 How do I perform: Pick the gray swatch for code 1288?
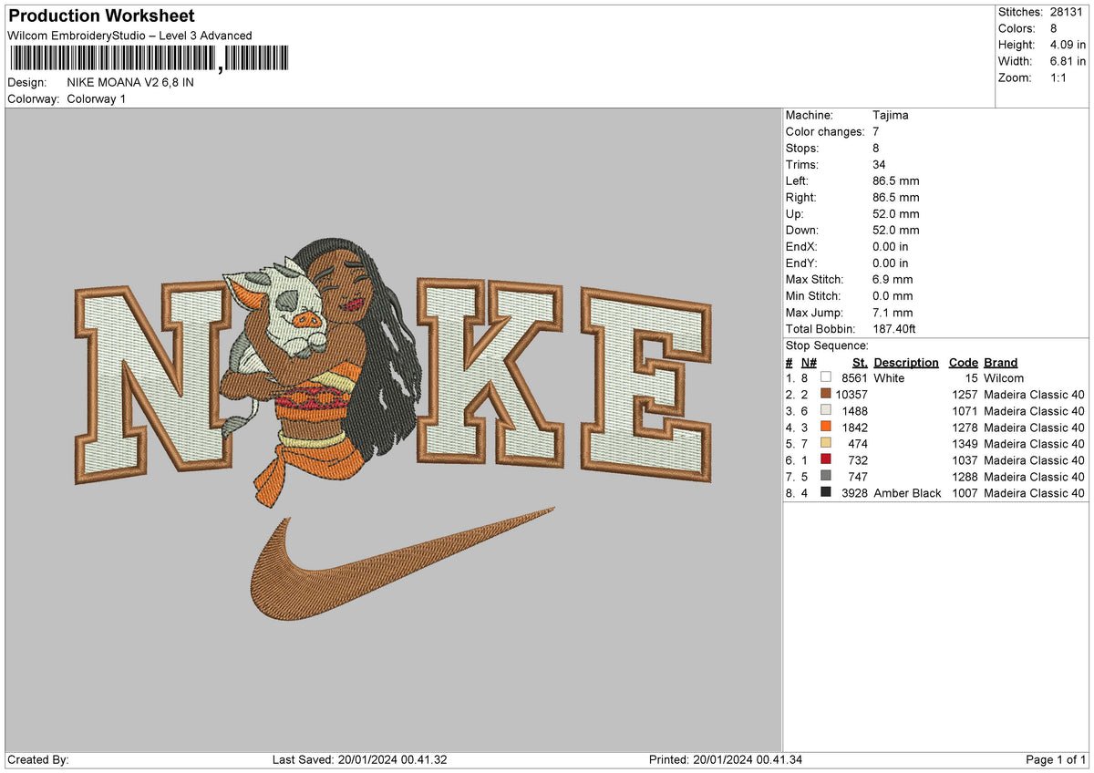pyautogui.click(x=826, y=476)
